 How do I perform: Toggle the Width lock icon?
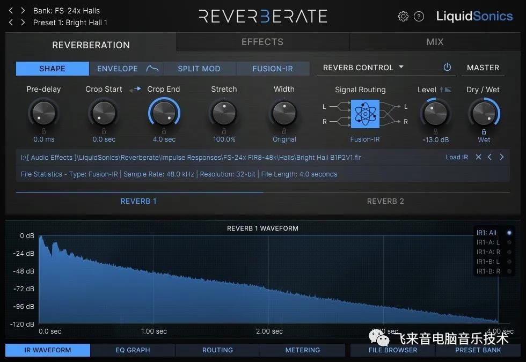(x=284, y=131)
